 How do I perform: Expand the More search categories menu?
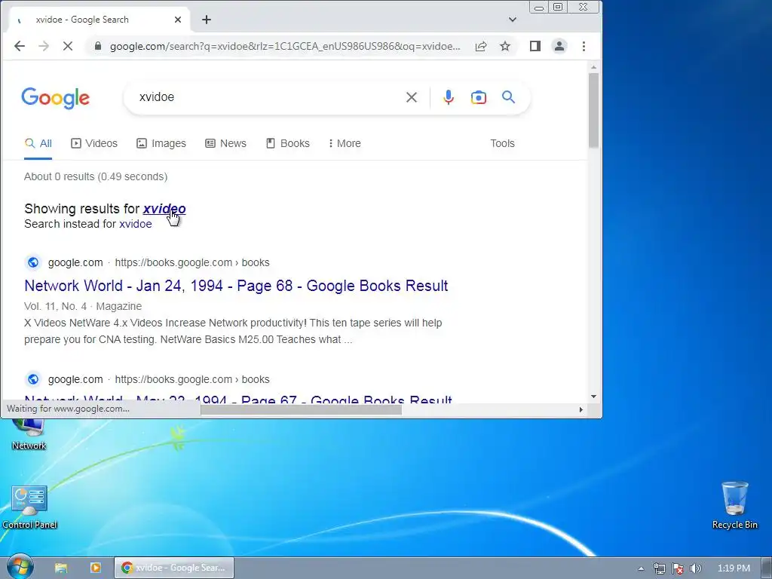(345, 143)
